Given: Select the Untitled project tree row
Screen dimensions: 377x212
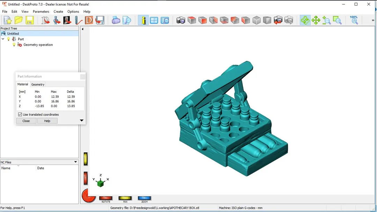Looking at the screenshot, I should (39, 33).
